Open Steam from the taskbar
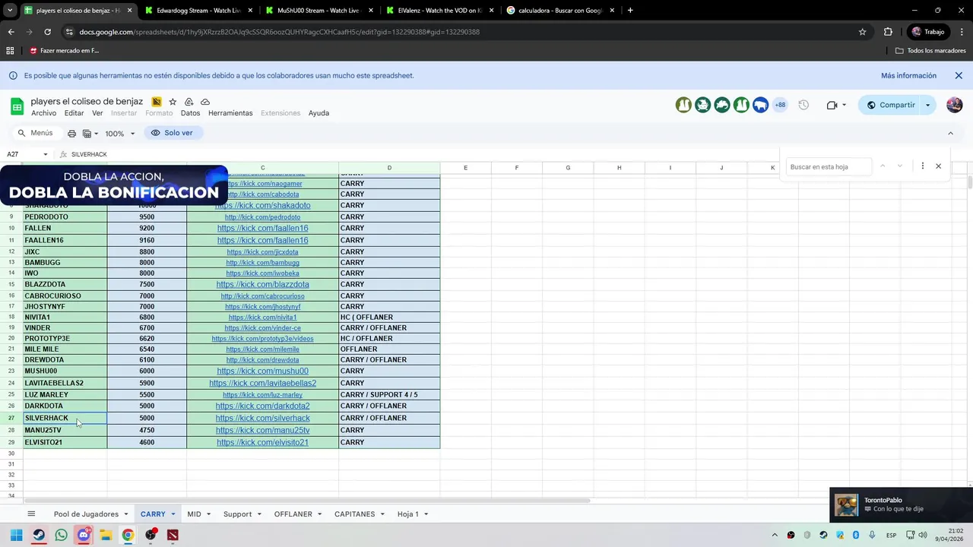This screenshot has width=973, height=547. (x=39, y=535)
